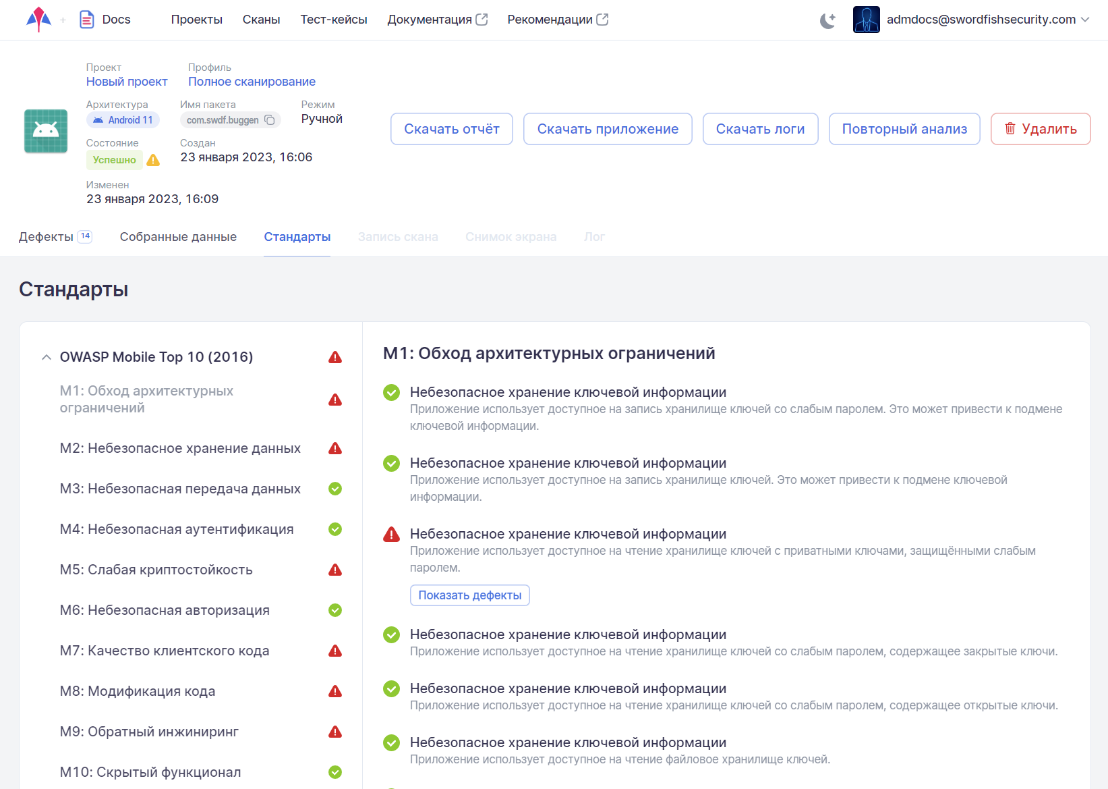This screenshot has height=789, width=1108.
Task: Select M5: Слабая криптостойкость
Action: click(156, 570)
